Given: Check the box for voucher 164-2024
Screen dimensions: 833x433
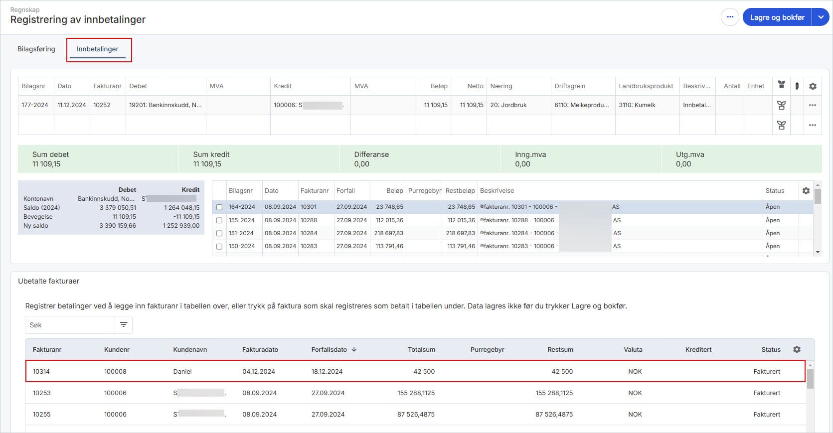Looking at the screenshot, I should [x=219, y=207].
